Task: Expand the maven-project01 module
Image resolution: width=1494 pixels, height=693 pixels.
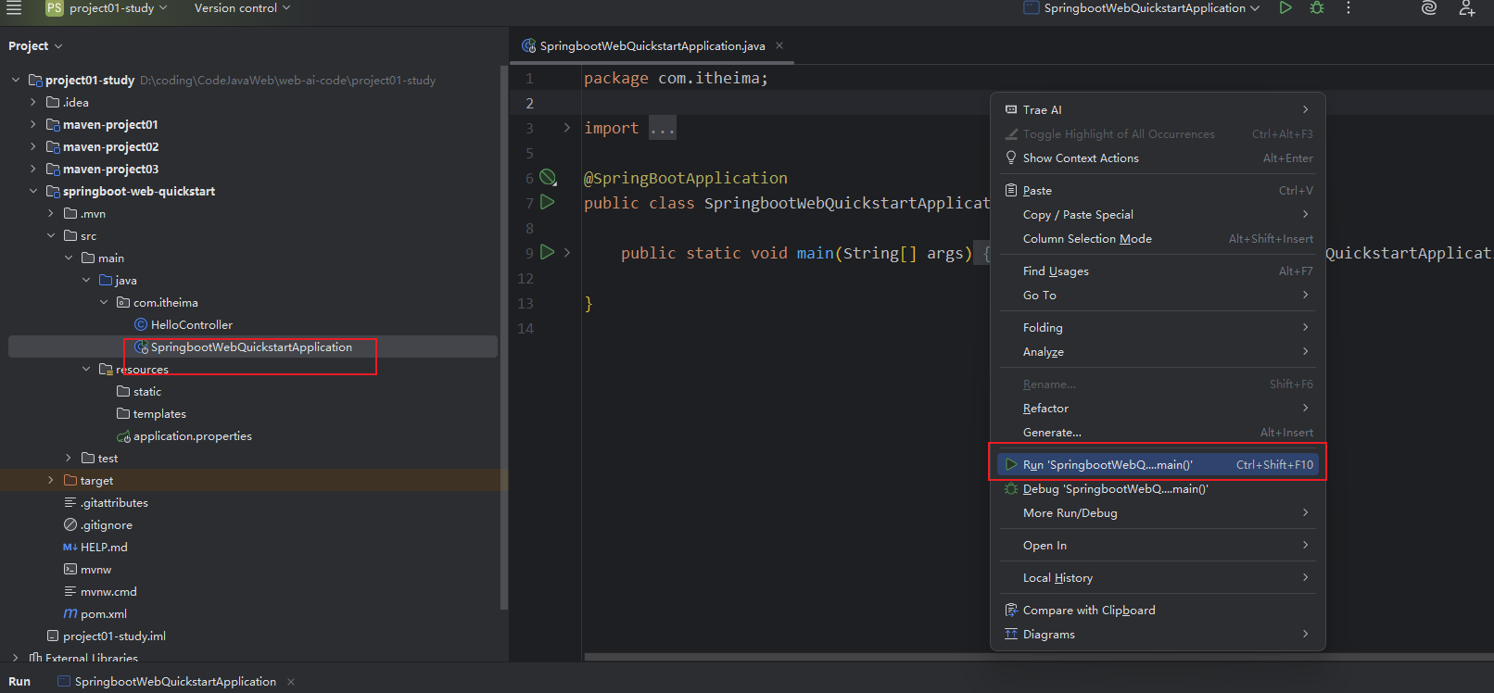Action: click(33, 125)
